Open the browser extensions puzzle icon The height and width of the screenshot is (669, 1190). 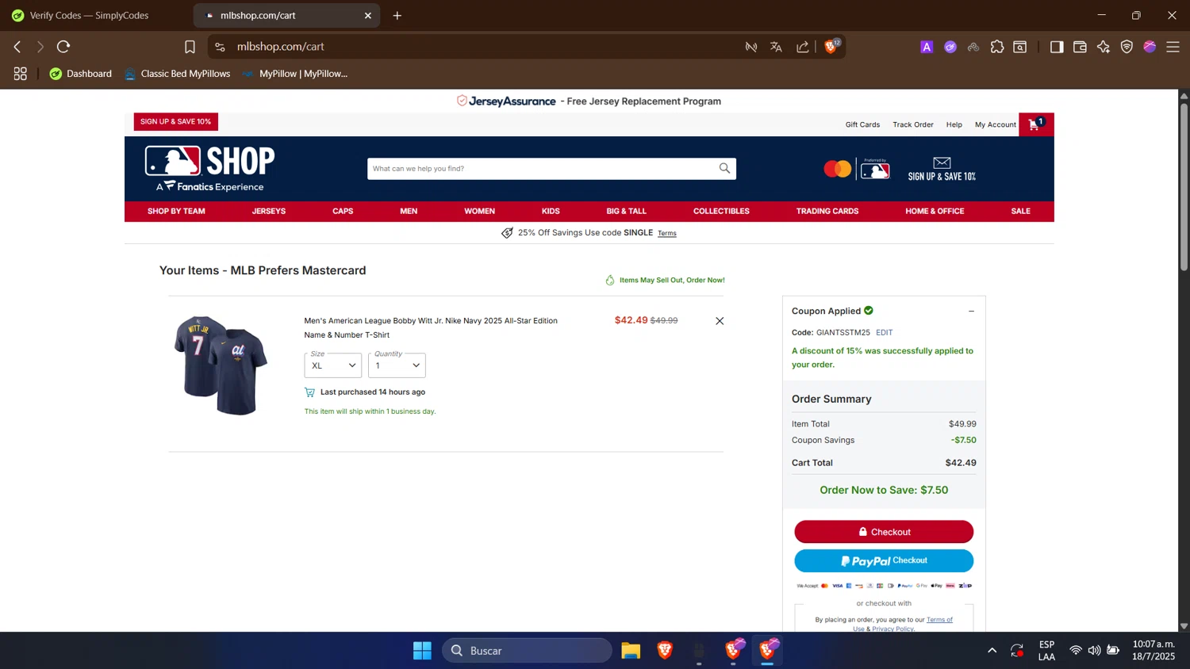pos(997,47)
